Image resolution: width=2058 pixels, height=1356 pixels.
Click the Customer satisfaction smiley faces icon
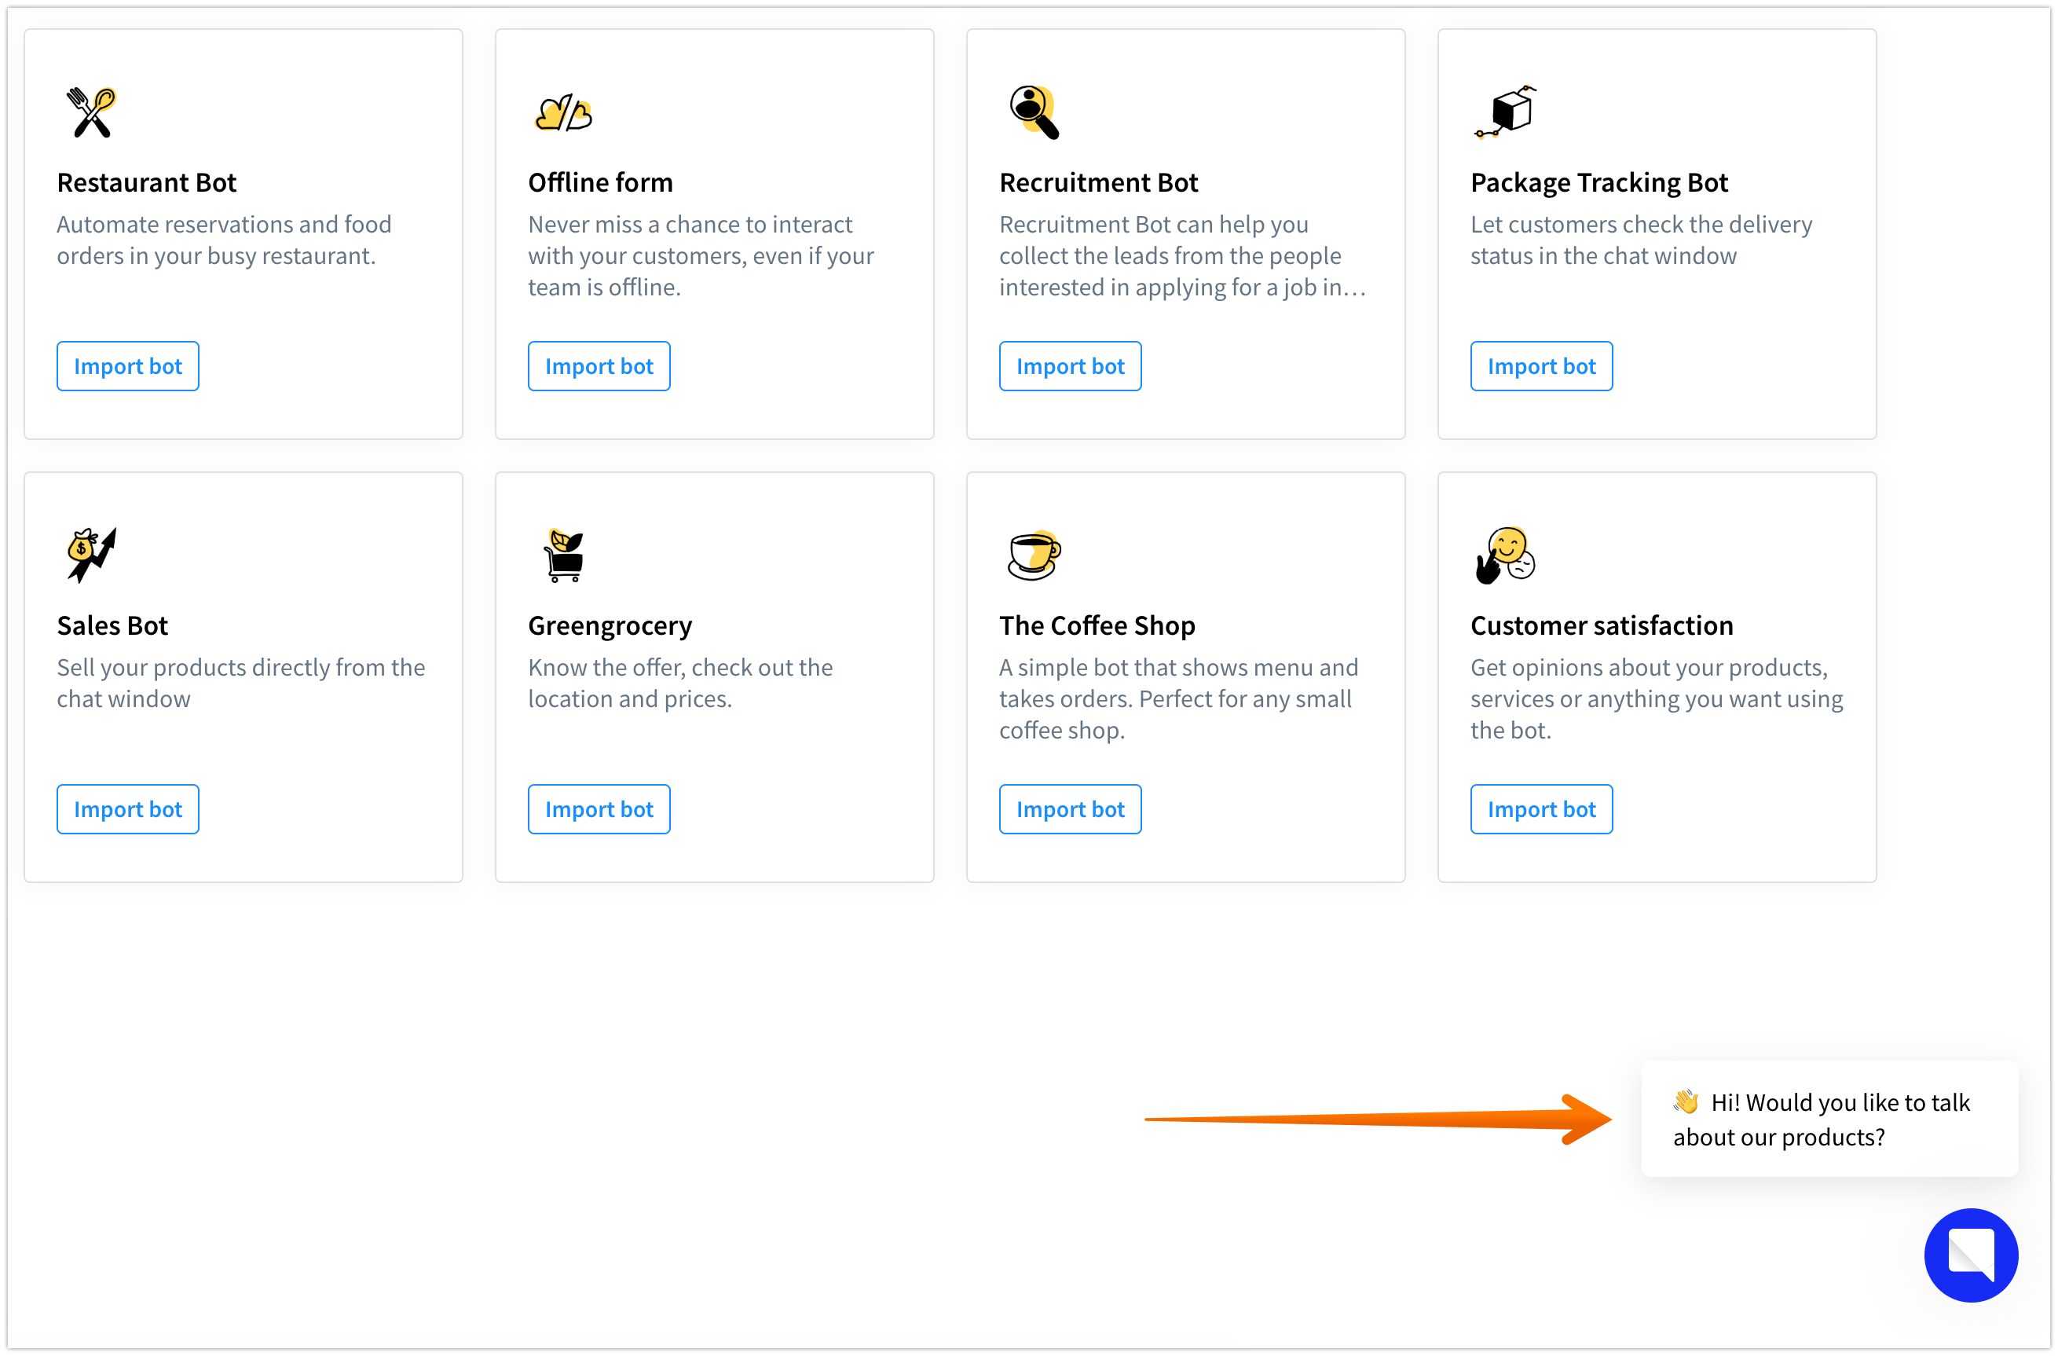pyautogui.click(x=1506, y=555)
